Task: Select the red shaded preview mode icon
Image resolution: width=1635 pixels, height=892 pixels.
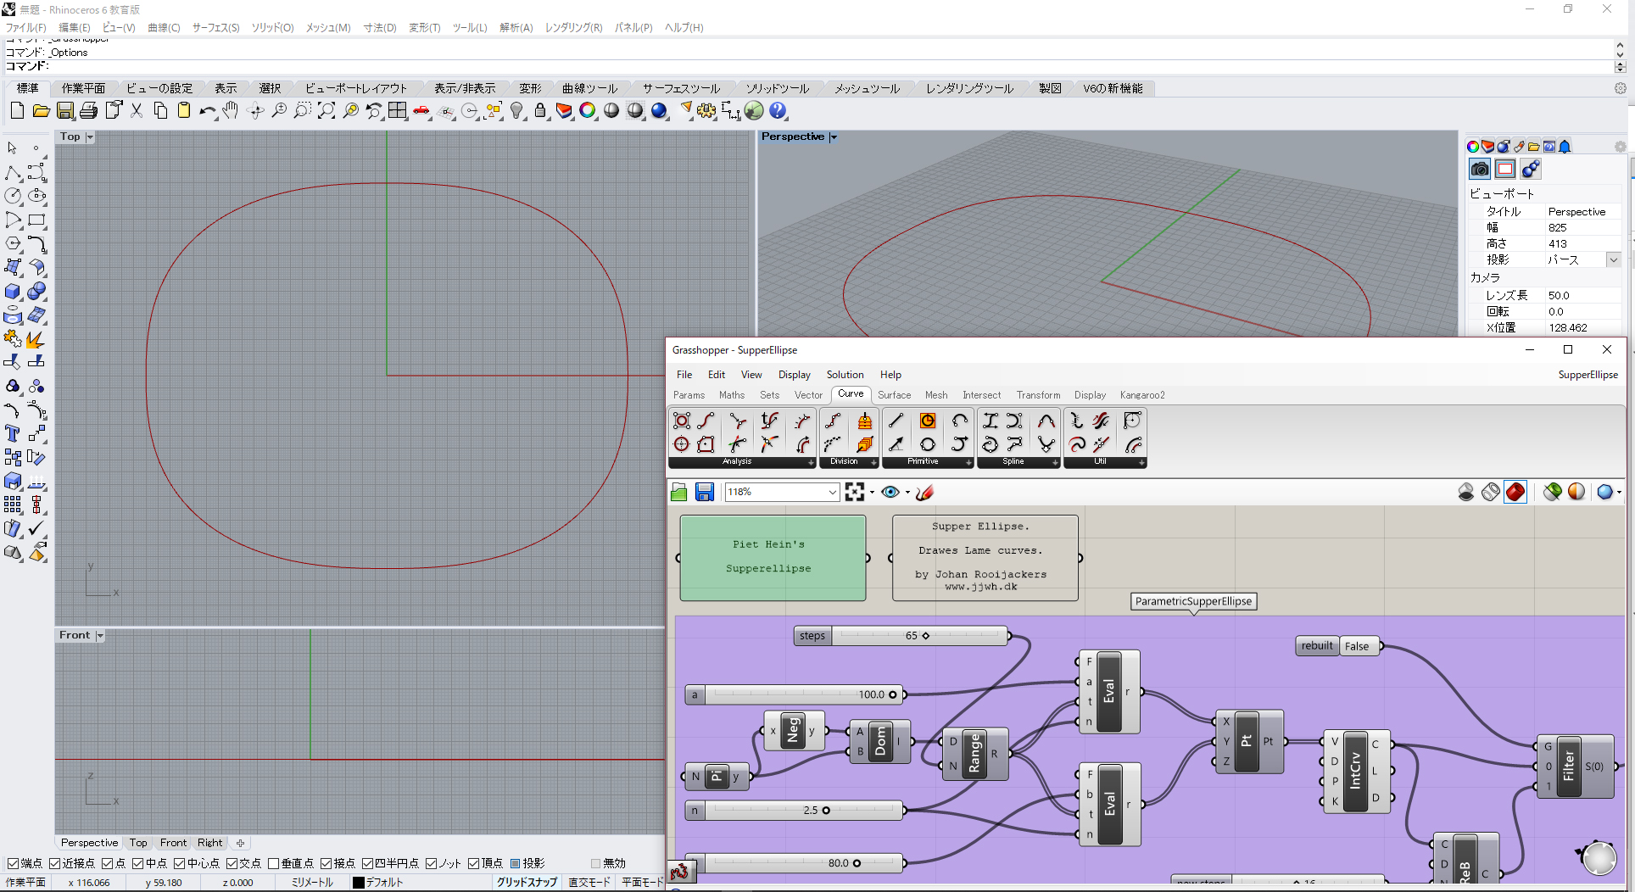Action: pos(1515,492)
